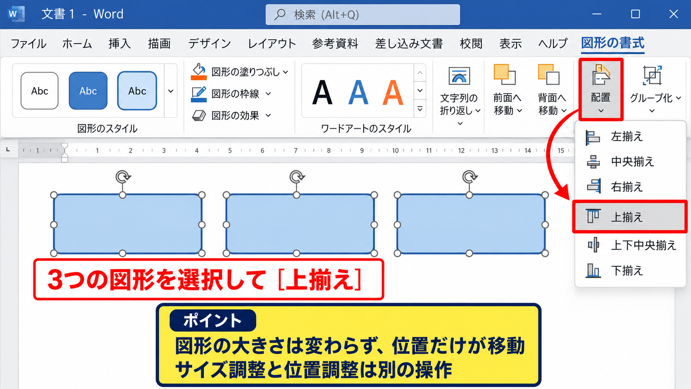Screen dimensions: 691x389
Task: Click the 背面へ移動 send backward icon
Action: point(549,74)
